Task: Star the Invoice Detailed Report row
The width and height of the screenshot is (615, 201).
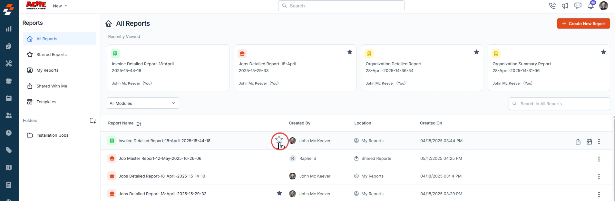Action: 279,140
